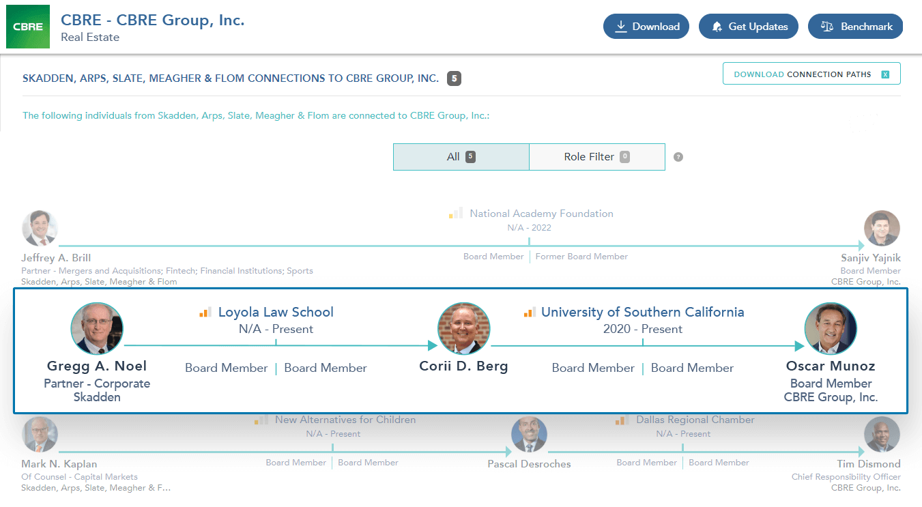Open the Benchmark comparison
The height and width of the screenshot is (507, 922).
[855, 27]
